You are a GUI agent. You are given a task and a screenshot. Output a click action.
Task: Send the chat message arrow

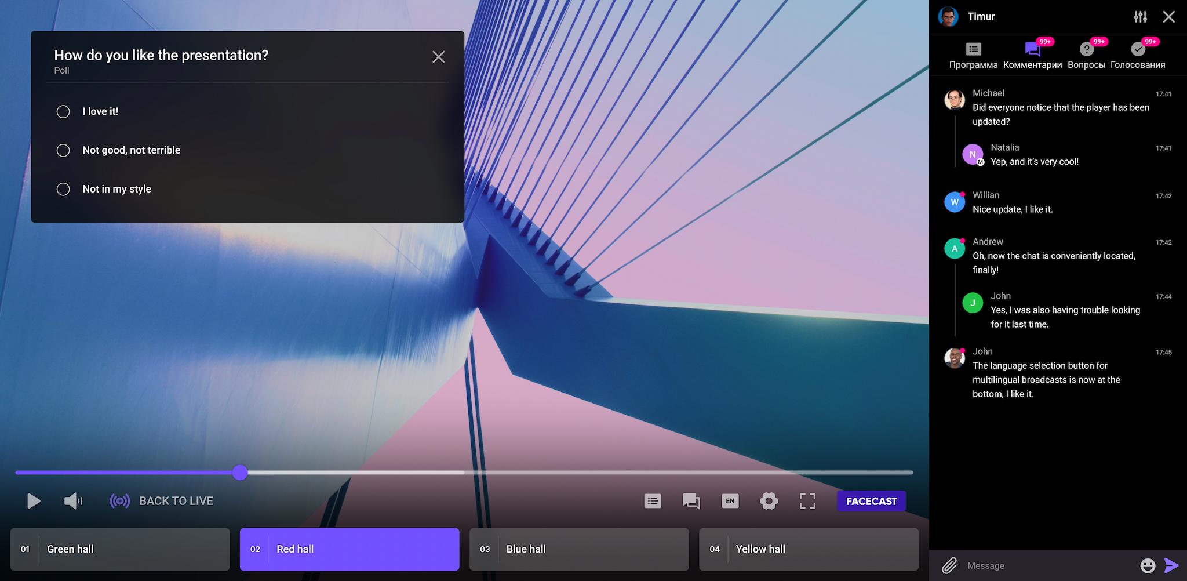click(x=1171, y=565)
